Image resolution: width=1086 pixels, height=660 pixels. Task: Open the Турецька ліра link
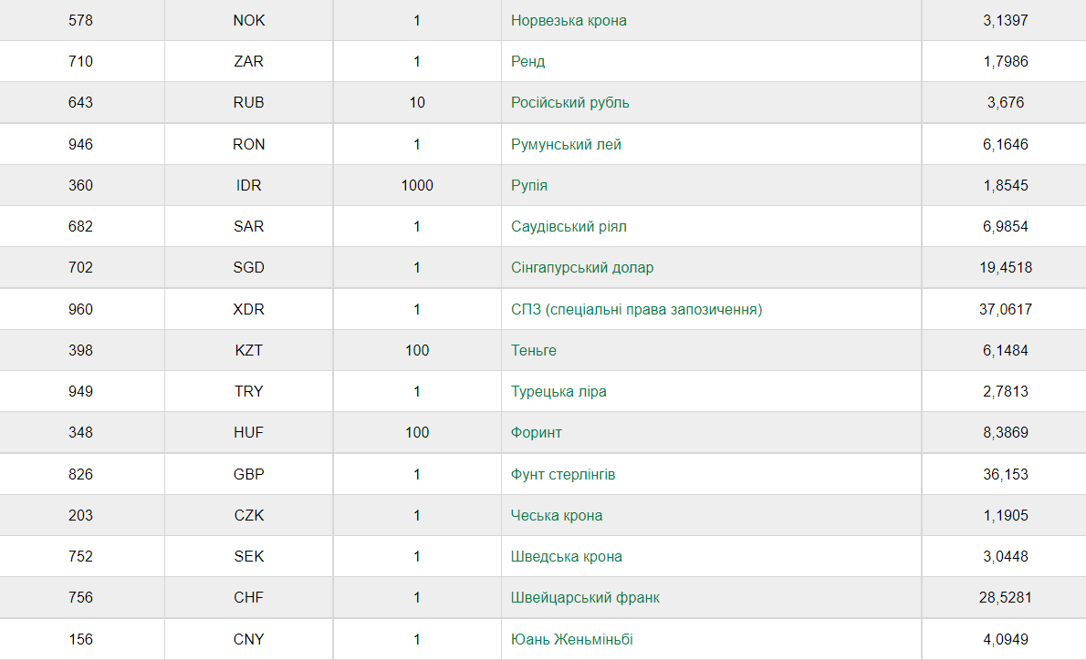(x=559, y=392)
